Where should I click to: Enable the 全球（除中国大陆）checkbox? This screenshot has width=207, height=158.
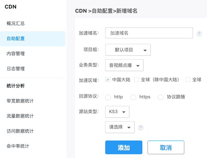click(x=137, y=80)
